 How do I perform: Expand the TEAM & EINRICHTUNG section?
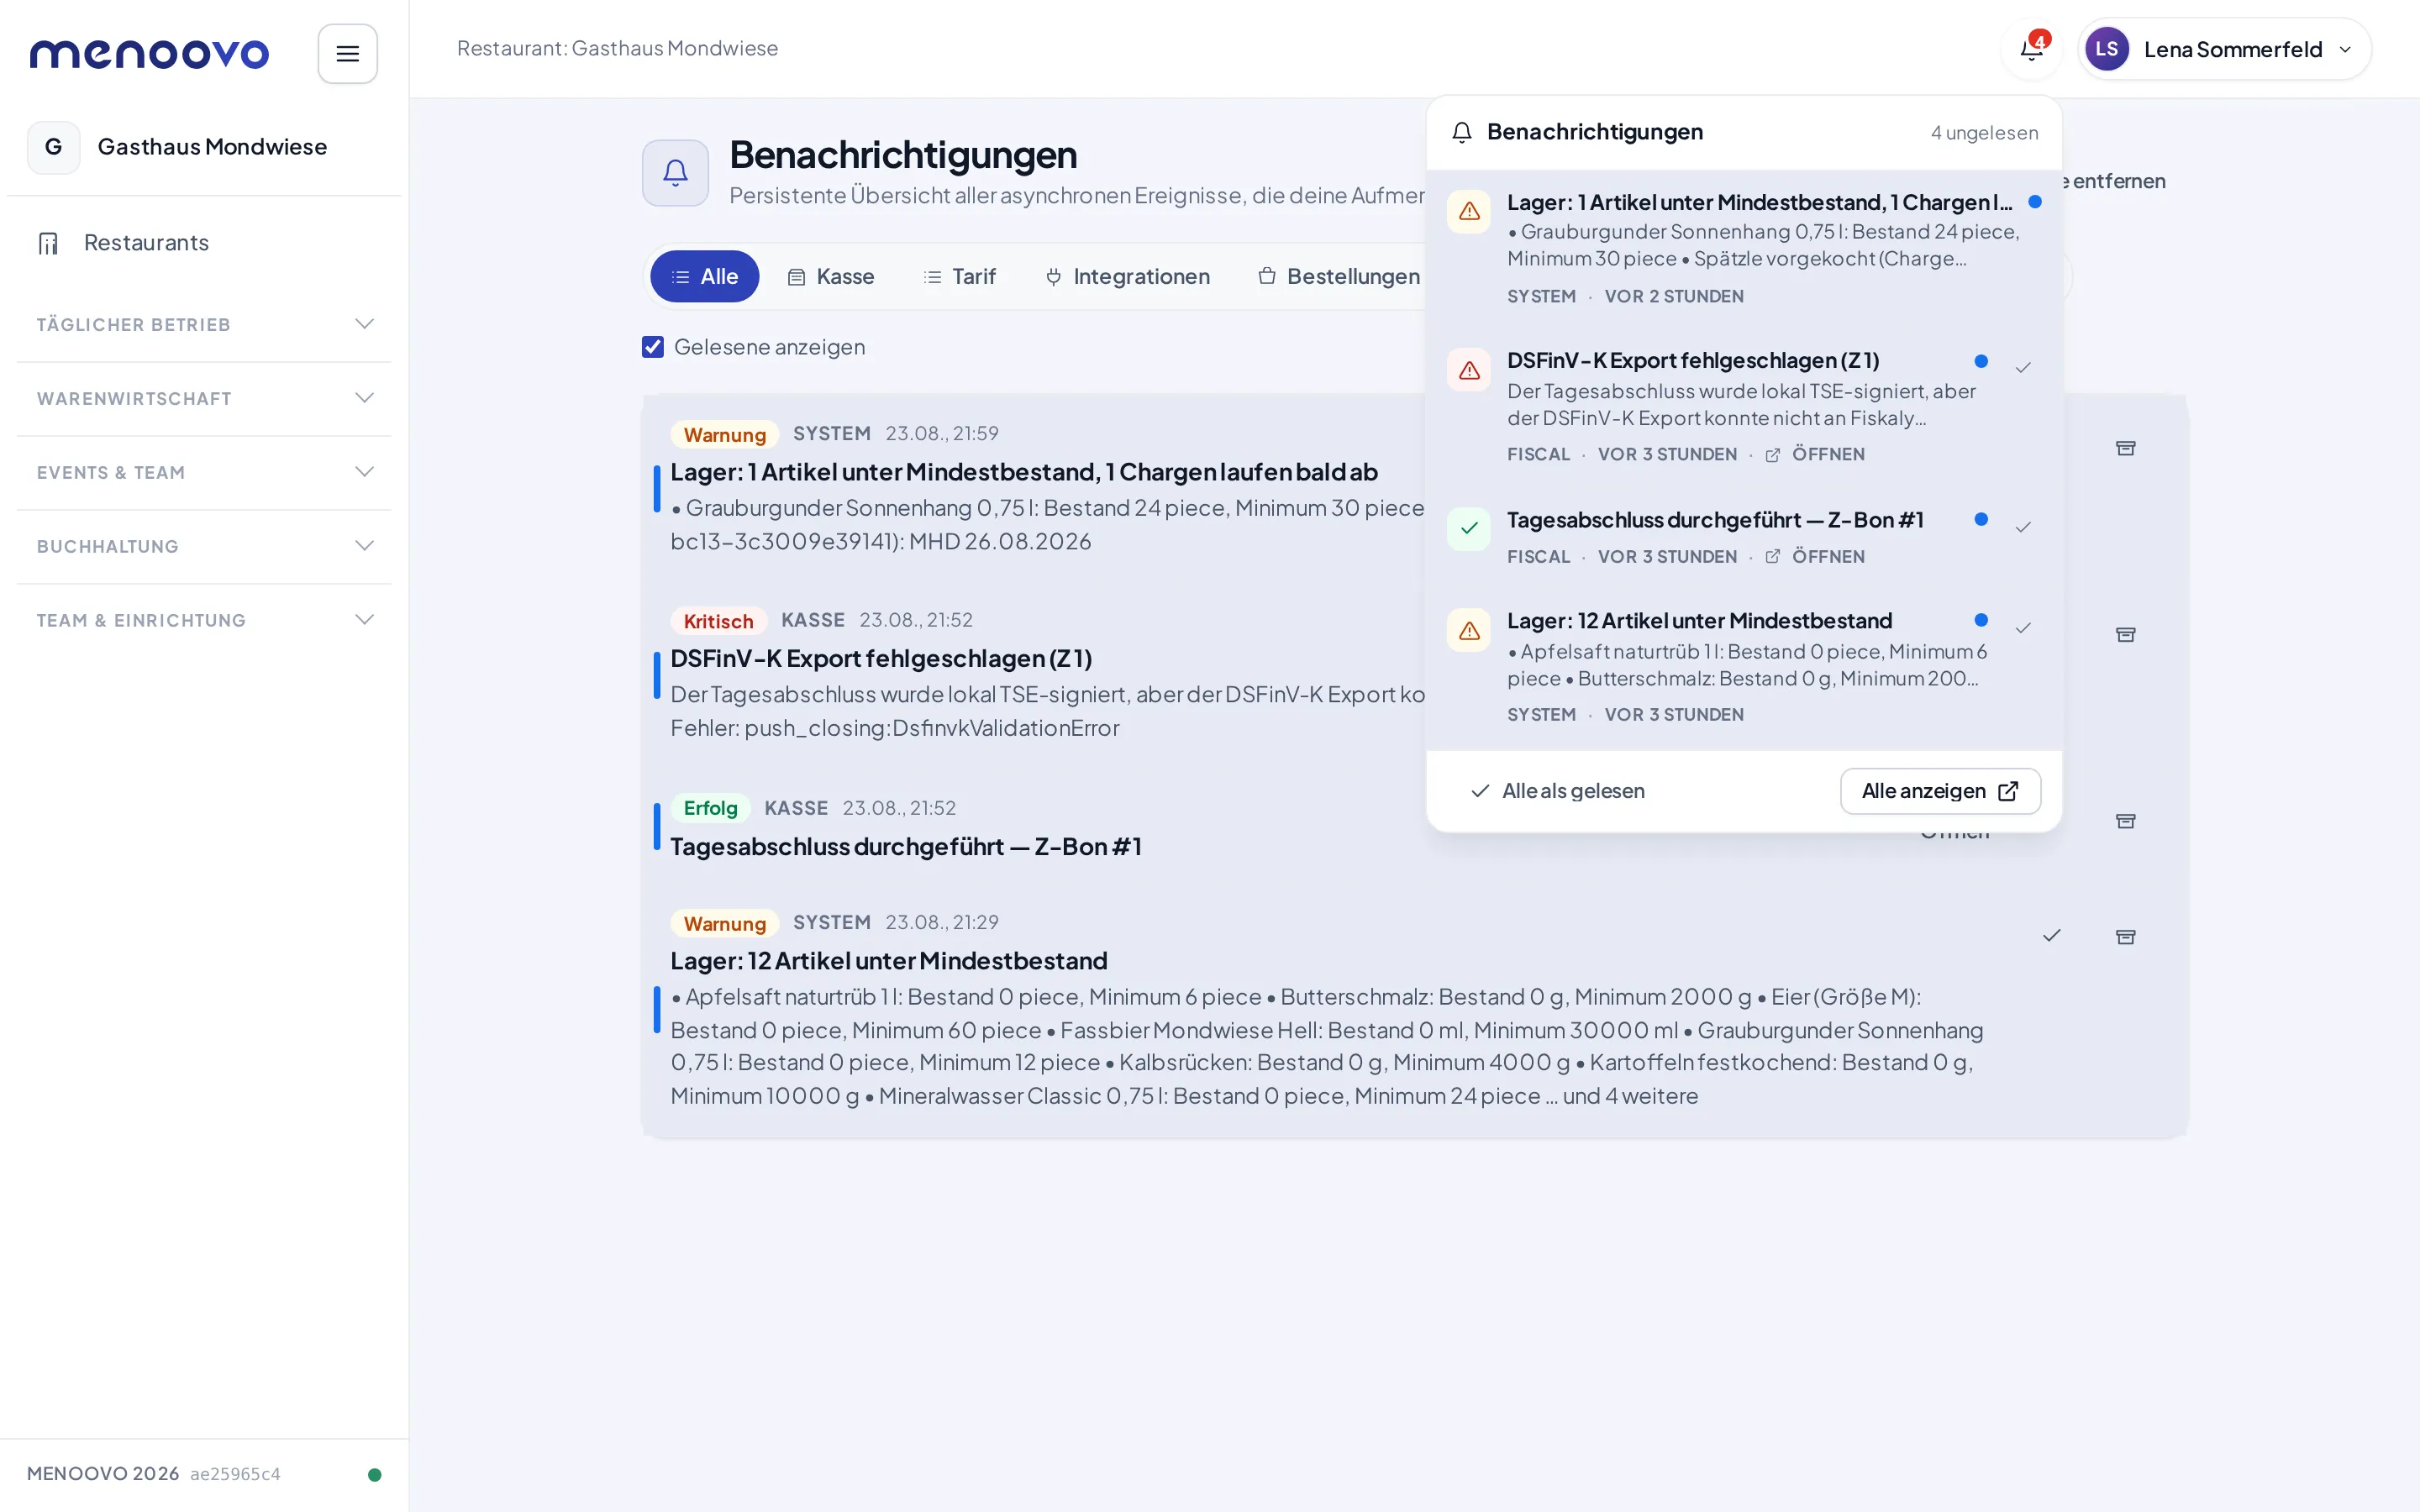[204, 621]
